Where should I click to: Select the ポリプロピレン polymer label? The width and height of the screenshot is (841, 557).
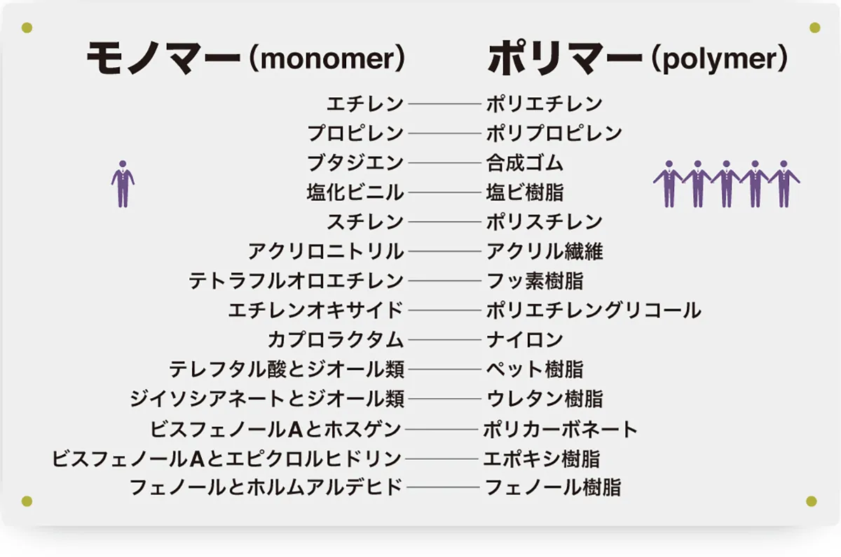[x=554, y=133]
